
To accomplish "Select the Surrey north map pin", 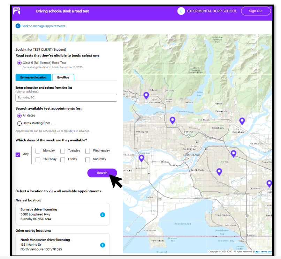I will [x=233, y=154].
